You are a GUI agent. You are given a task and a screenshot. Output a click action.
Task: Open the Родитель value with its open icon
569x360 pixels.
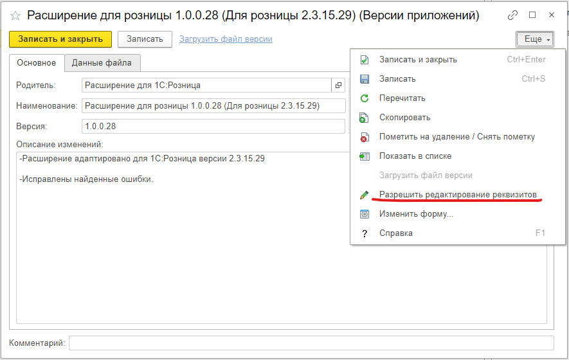(x=338, y=85)
